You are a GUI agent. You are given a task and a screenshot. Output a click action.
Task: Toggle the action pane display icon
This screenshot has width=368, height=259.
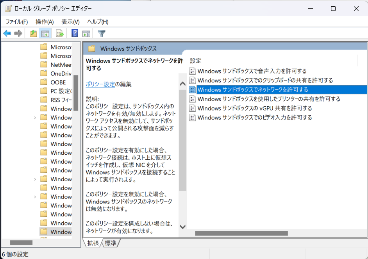pos(86,33)
